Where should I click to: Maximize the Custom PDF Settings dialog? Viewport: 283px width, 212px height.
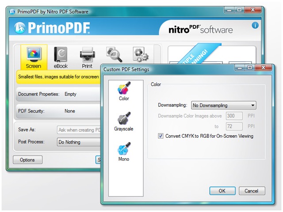[x=250, y=68]
